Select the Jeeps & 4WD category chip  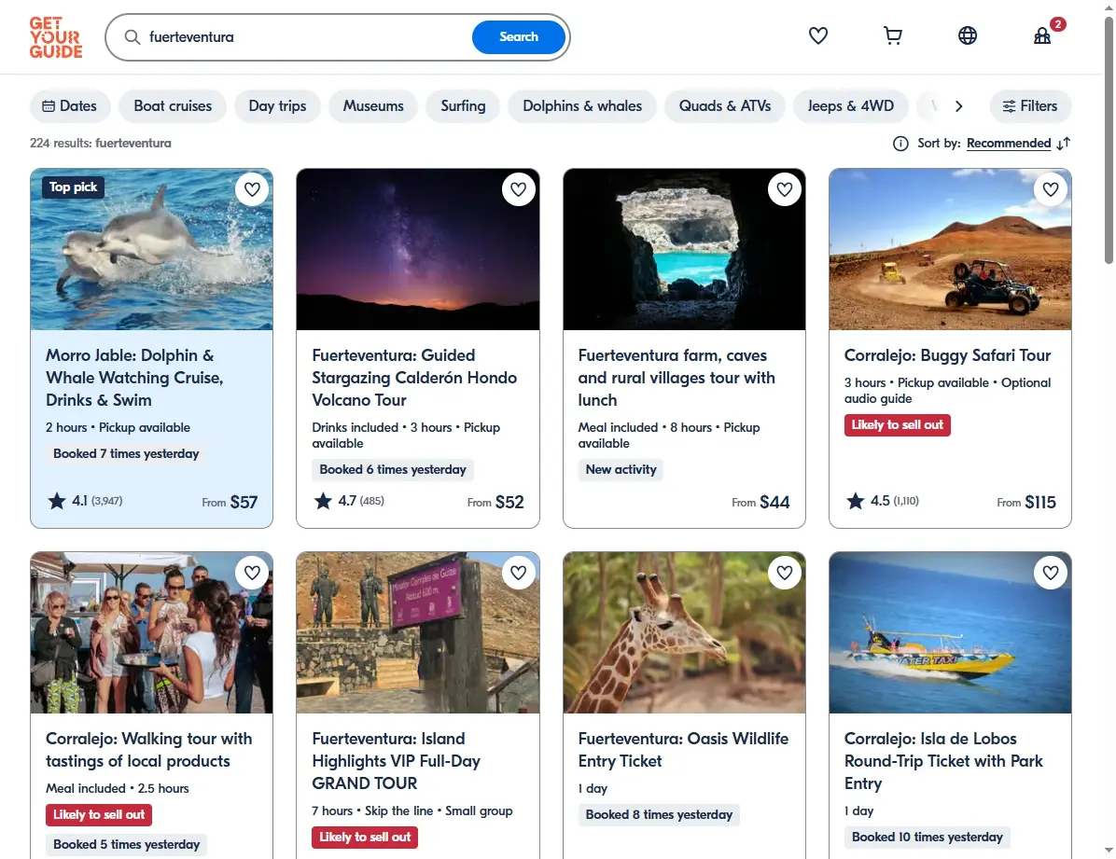pyautogui.click(x=850, y=106)
